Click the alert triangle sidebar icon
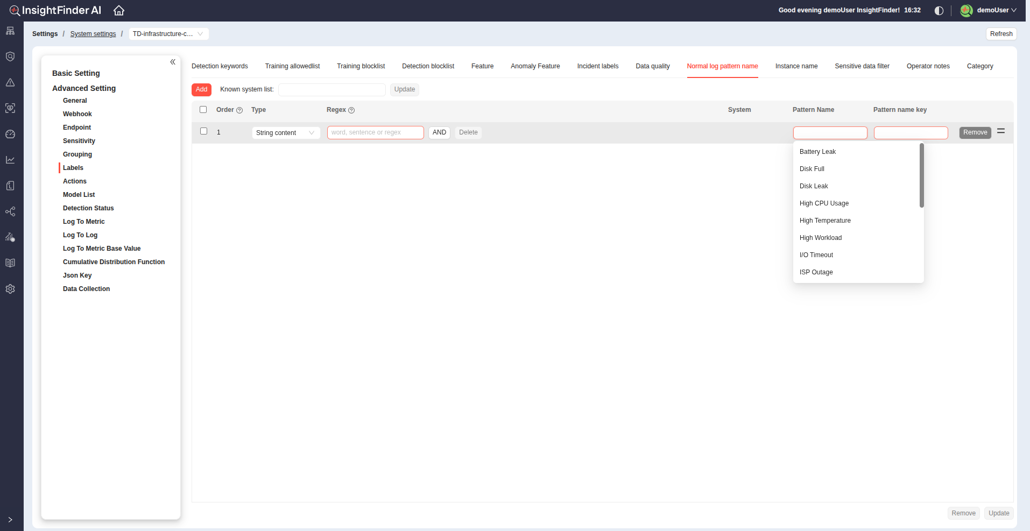Viewport: 1030px width, 531px height. coord(10,82)
